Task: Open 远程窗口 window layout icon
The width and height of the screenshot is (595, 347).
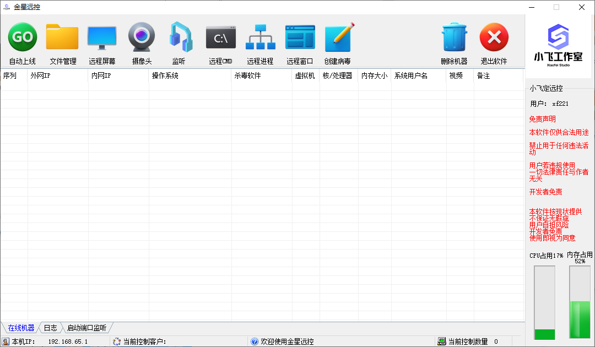Action: click(300, 37)
